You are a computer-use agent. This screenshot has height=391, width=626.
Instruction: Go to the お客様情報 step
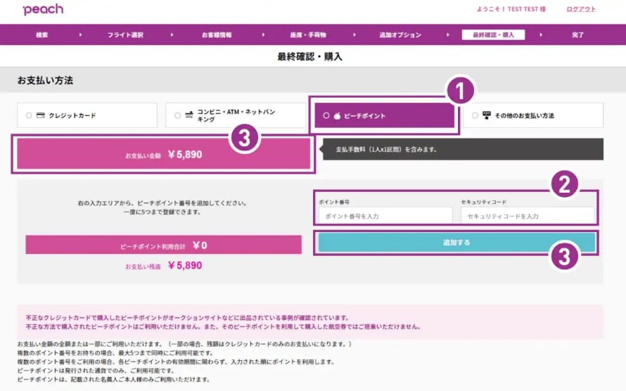tap(217, 34)
